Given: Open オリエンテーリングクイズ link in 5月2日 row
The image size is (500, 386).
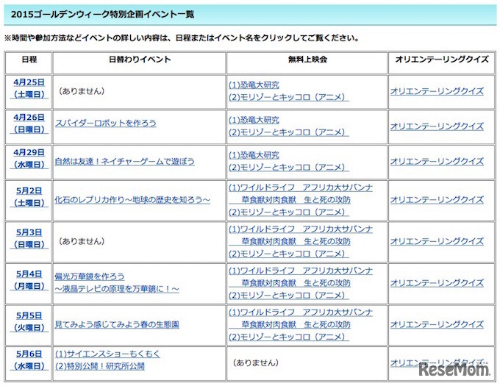Looking at the screenshot, I should [438, 200].
